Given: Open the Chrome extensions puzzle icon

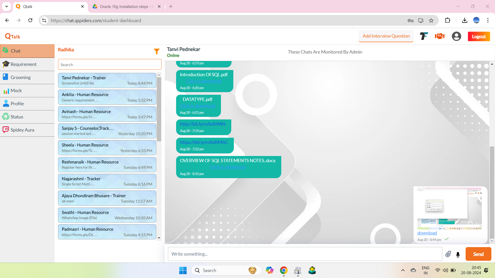Looking at the screenshot, I should [x=448, y=21].
